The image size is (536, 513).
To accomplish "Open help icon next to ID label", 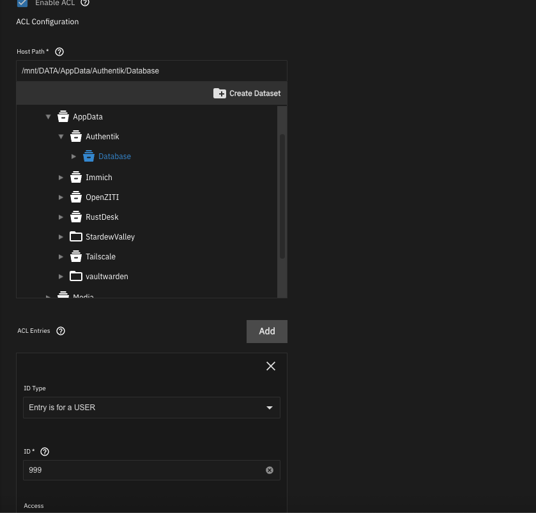I will pos(45,452).
